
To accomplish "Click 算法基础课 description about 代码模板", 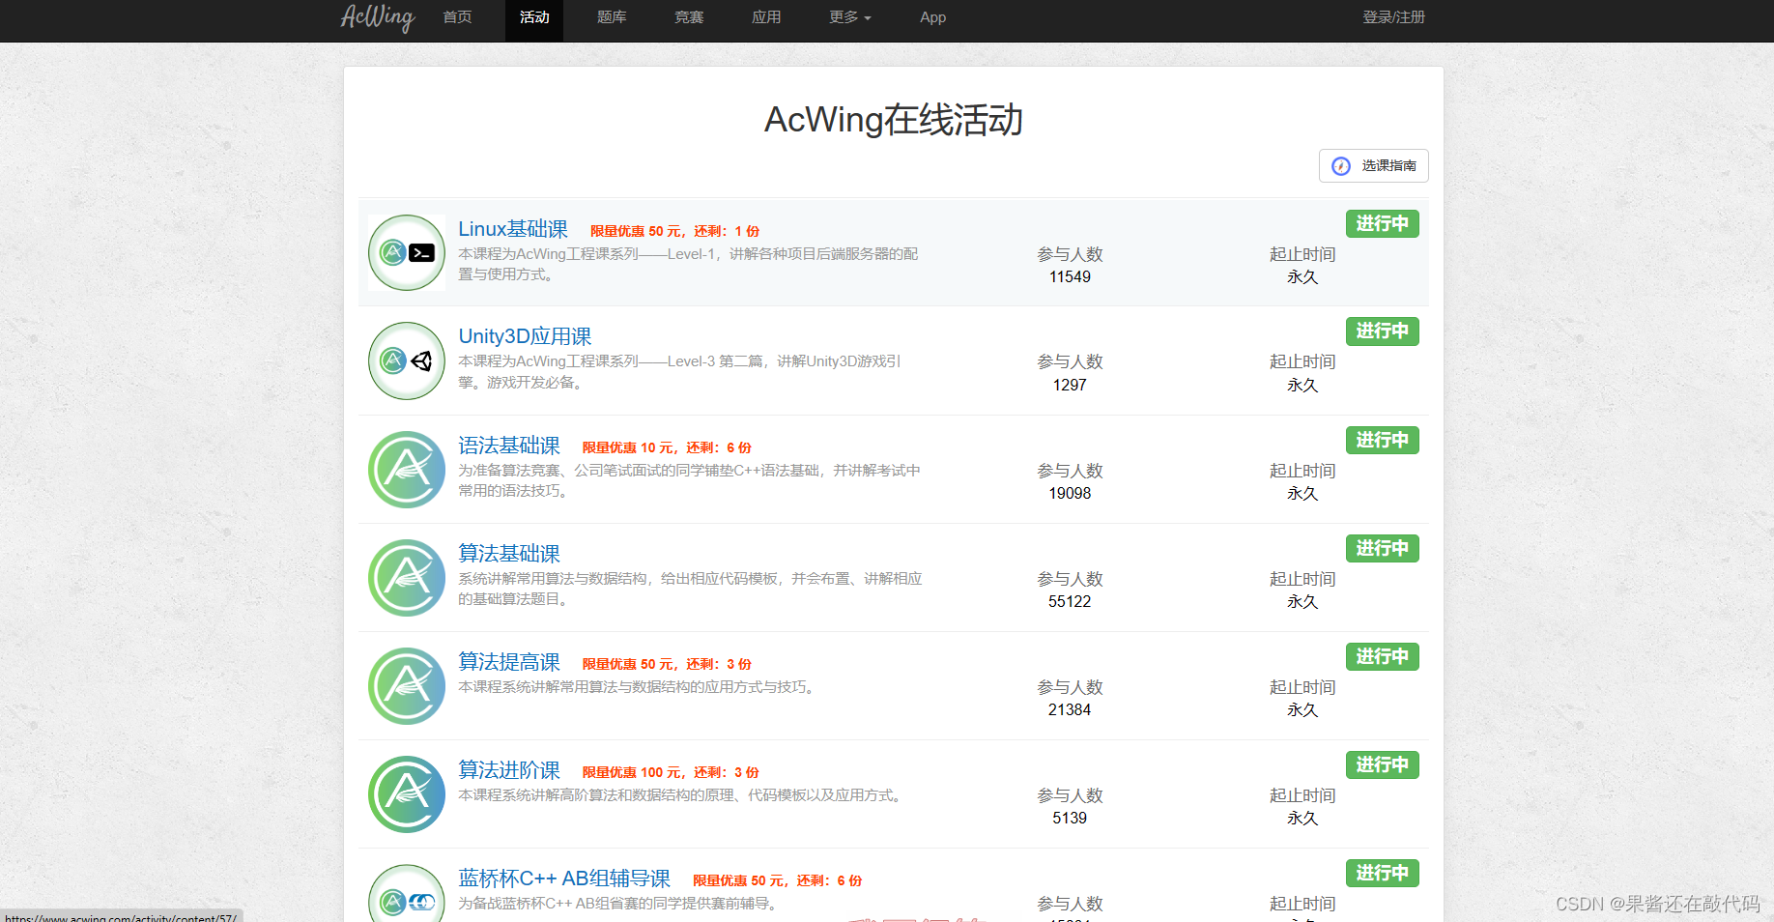I will (690, 589).
